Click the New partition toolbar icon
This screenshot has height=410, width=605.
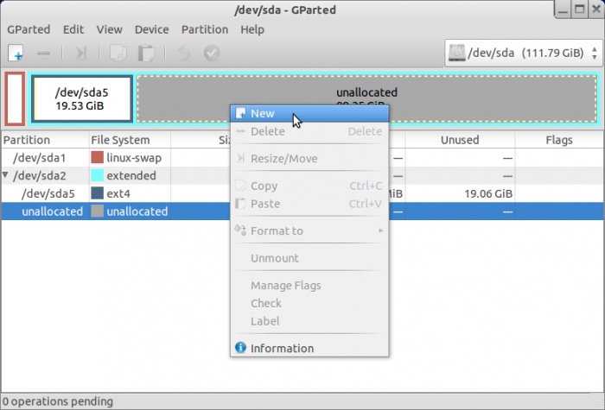pyautogui.click(x=16, y=53)
